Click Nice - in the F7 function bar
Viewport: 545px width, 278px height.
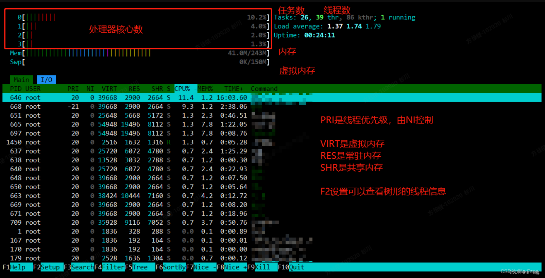[x=205, y=267]
